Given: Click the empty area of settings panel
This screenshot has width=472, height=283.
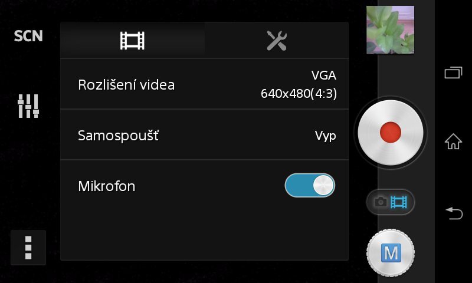Looking at the screenshot, I should pyautogui.click(x=204, y=235).
